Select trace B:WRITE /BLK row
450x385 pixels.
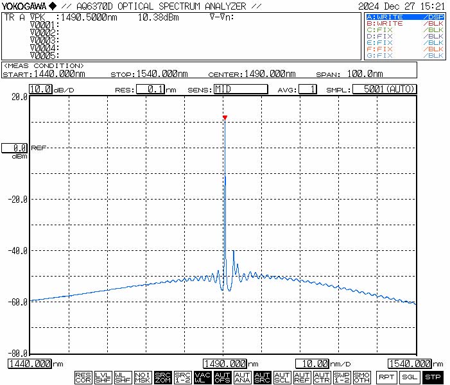pyautogui.click(x=404, y=23)
